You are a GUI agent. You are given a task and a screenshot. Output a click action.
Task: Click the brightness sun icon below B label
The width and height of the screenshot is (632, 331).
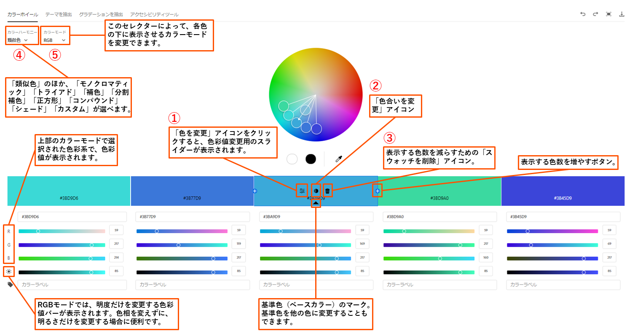coord(8,272)
